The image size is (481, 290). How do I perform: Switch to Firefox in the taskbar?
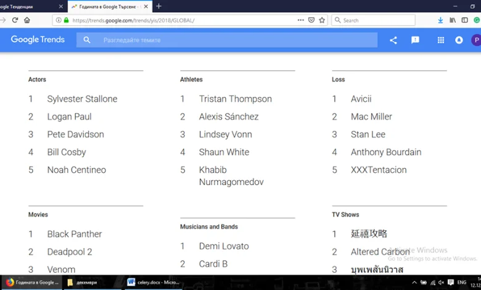click(x=32, y=283)
